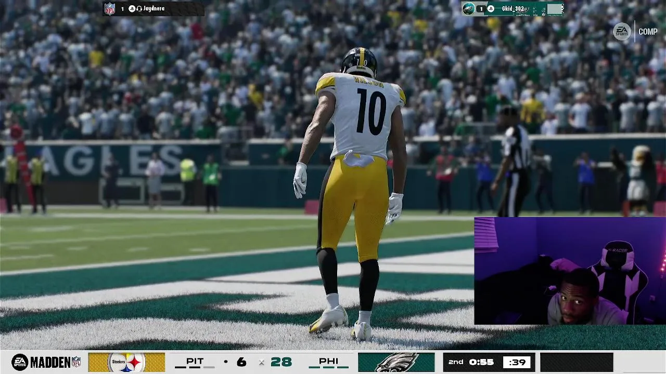666x374 pixels.
Task: Click the 0:55 game clock
Action: (x=481, y=362)
